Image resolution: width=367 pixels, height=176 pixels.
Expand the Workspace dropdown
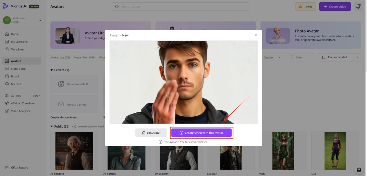[x=40, y=20]
